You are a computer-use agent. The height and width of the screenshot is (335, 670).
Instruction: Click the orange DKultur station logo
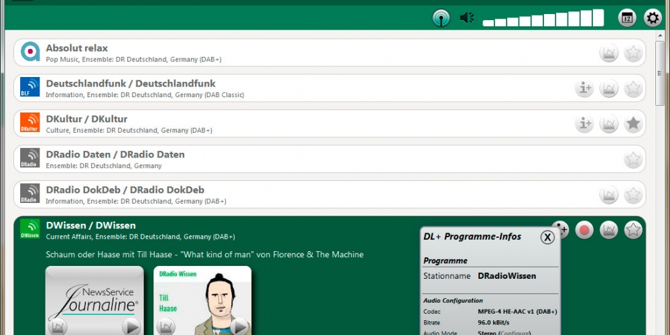pos(30,122)
